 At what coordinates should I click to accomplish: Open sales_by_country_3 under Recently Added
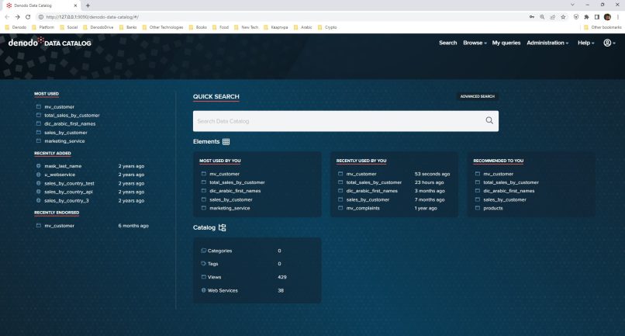pyautogui.click(x=66, y=200)
